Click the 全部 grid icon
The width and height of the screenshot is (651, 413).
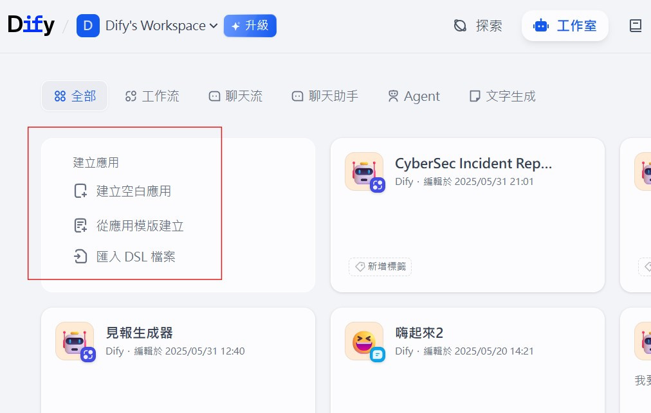[x=60, y=96]
